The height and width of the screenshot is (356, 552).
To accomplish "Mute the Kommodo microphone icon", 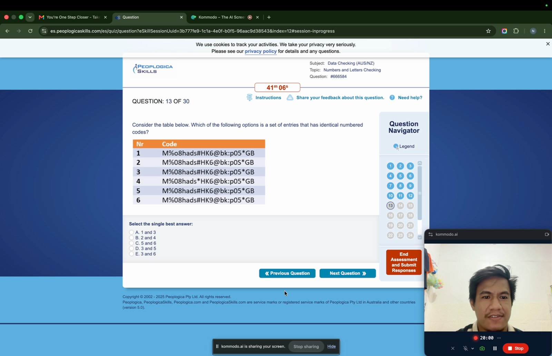I will pos(465,348).
